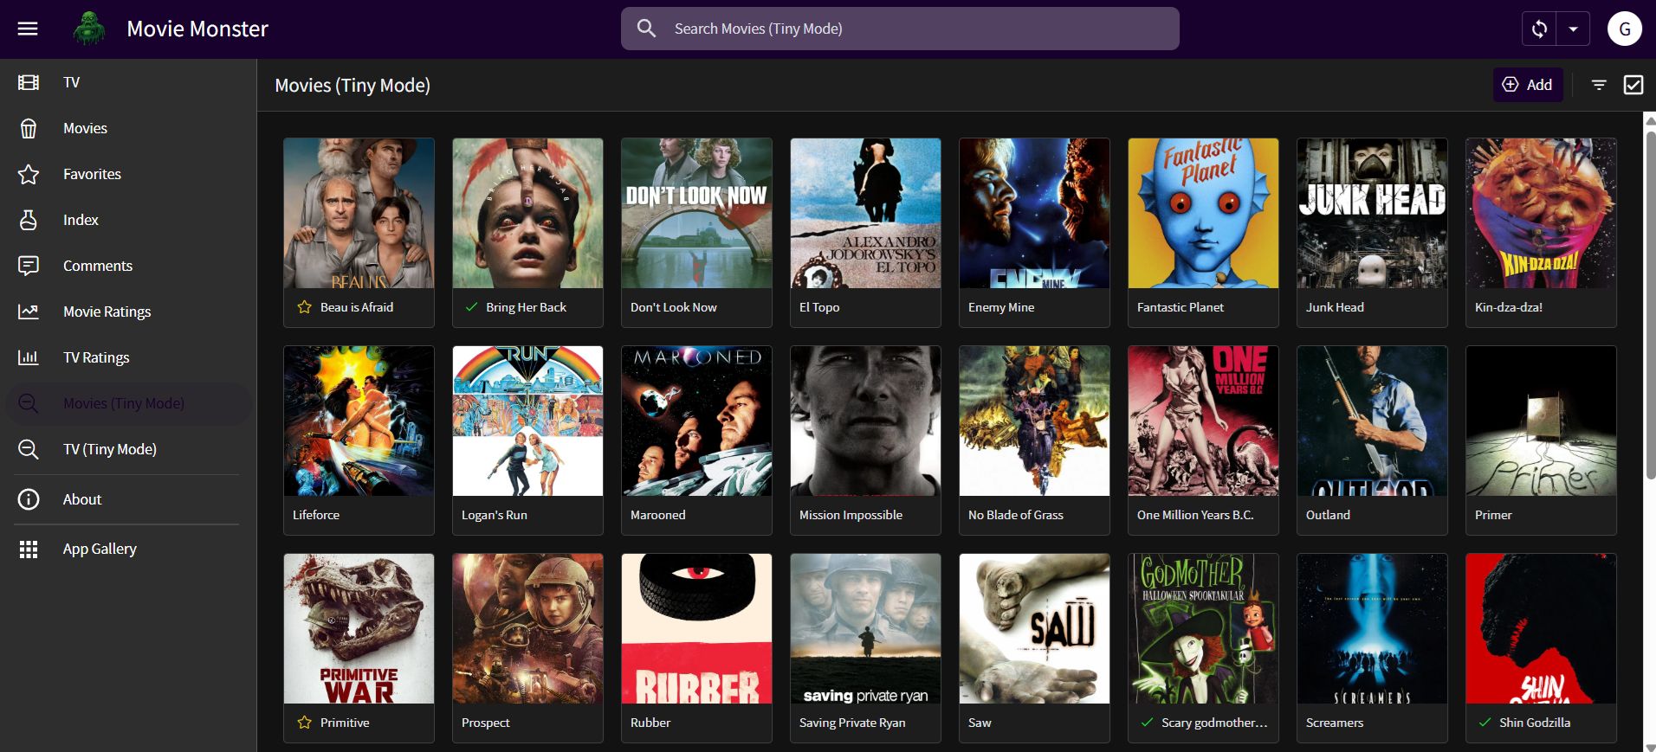Open the One Million Years B.C. poster

(x=1203, y=421)
